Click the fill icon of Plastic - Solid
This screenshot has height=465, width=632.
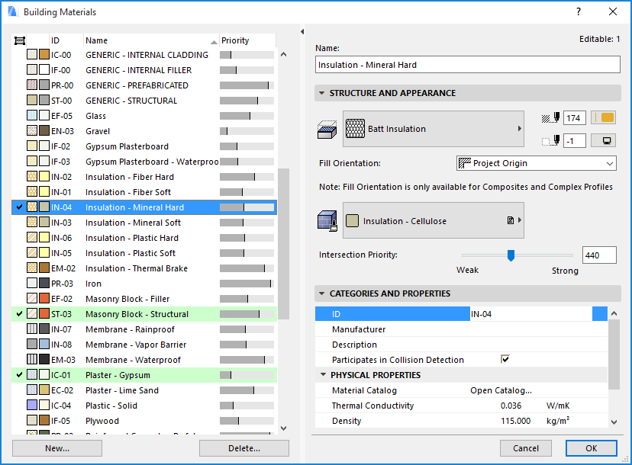click(x=32, y=405)
